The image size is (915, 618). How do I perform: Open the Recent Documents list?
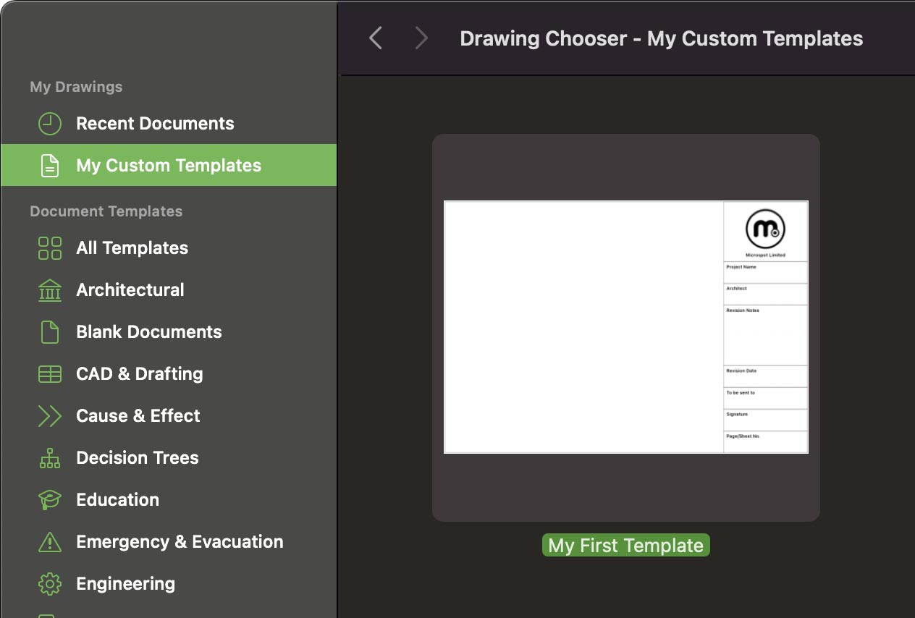[x=155, y=124]
